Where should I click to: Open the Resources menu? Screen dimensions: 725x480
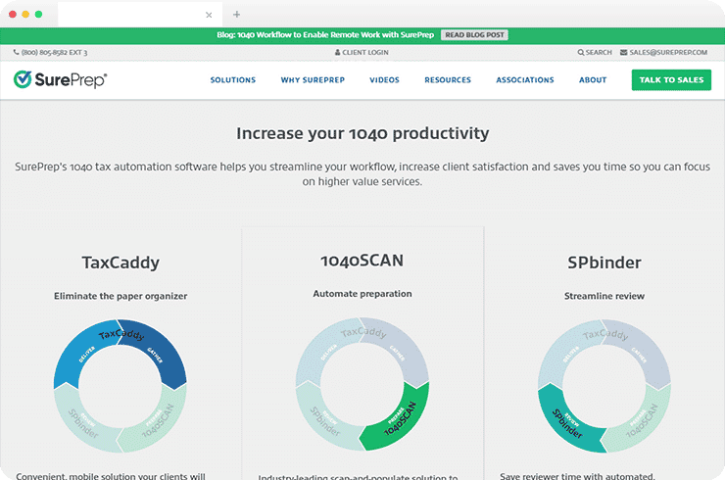coord(448,80)
